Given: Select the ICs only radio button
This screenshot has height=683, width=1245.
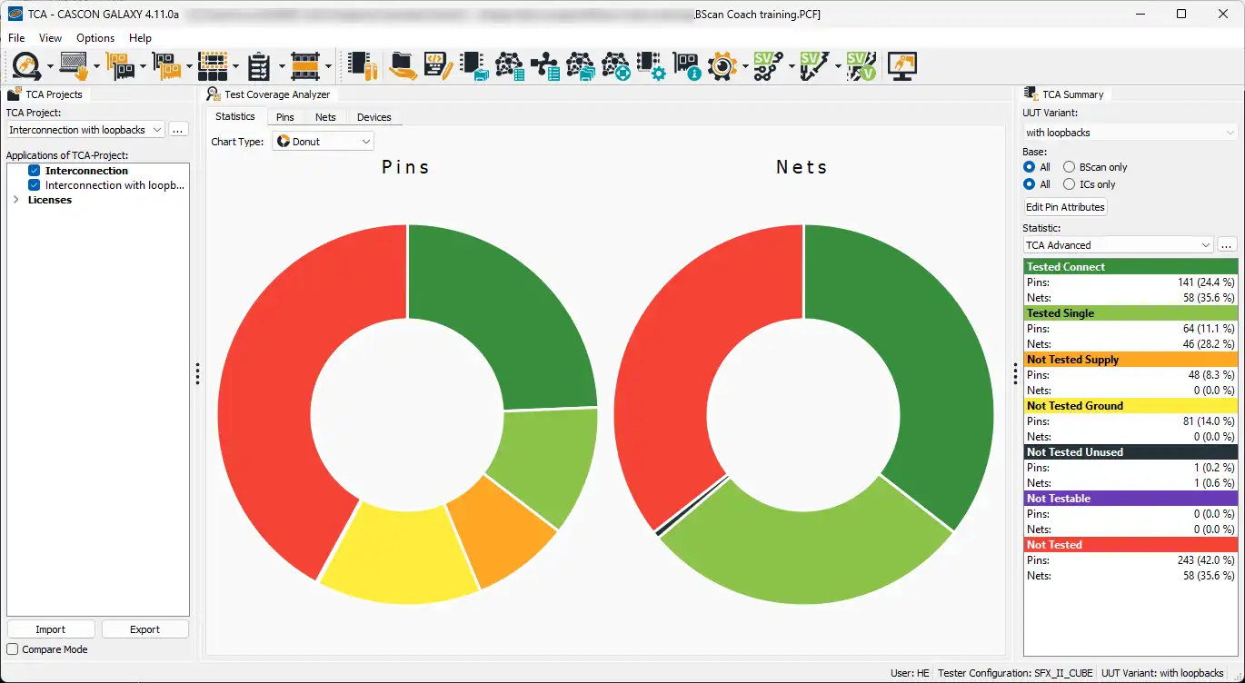Looking at the screenshot, I should pyautogui.click(x=1069, y=184).
